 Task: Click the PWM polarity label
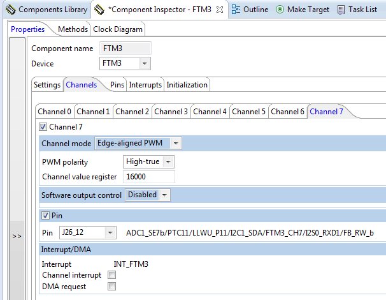coord(65,162)
